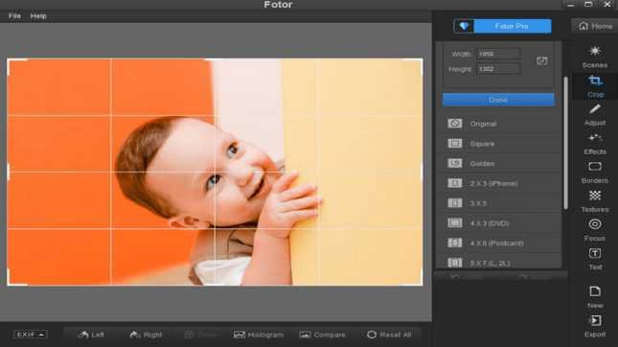Click the Export icon
Viewport: 618px width, 347px height.
point(595,320)
